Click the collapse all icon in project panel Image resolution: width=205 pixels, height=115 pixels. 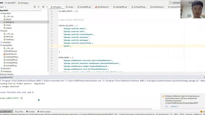pos(38,7)
